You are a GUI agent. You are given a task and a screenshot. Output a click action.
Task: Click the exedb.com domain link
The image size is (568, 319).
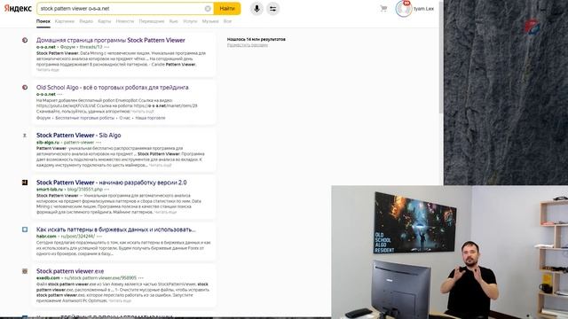coord(48,278)
